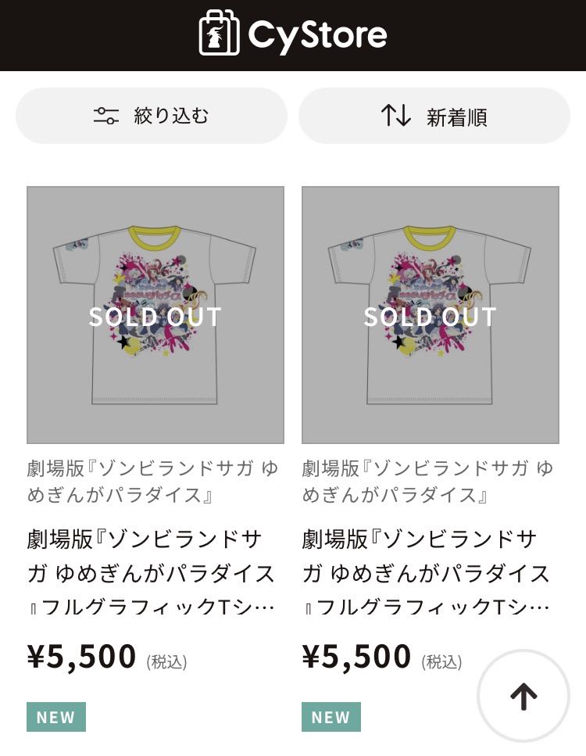Tap the right product's NEW badge
586x756 pixels.
coord(331,717)
